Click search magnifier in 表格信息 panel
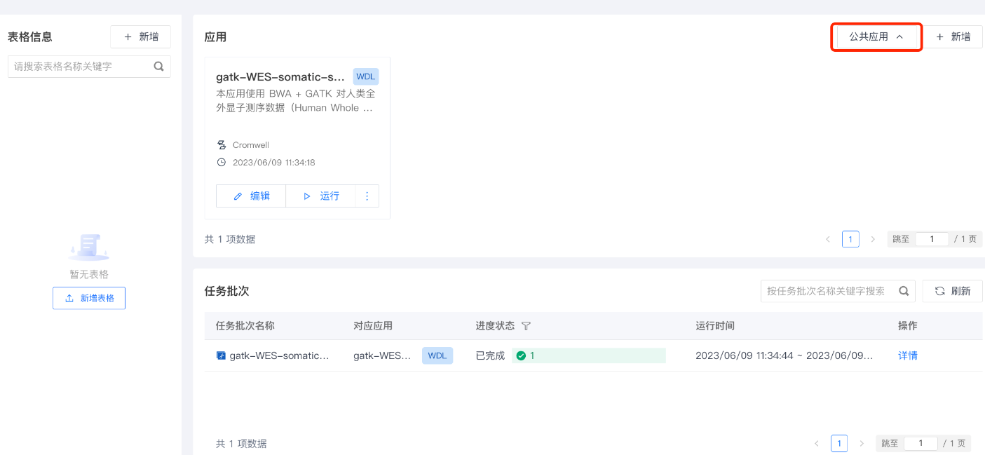The width and height of the screenshot is (985, 455). pyautogui.click(x=159, y=67)
